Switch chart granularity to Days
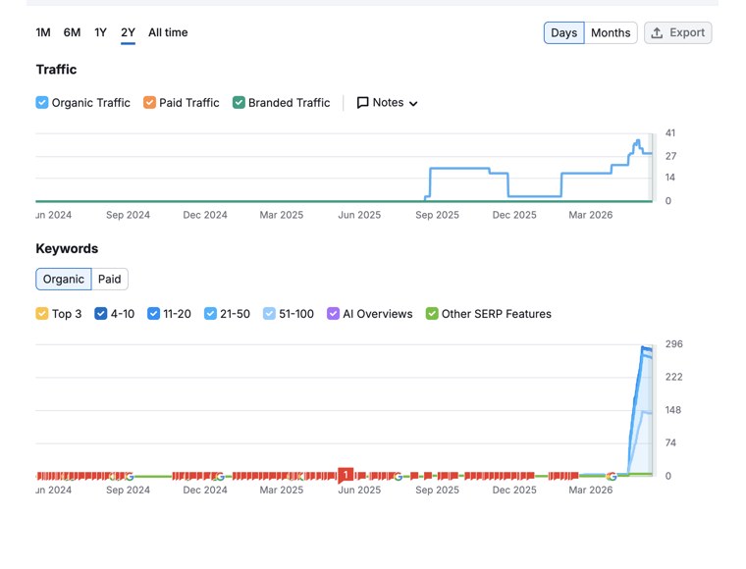This screenshot has width=746, height=569. 563,32
